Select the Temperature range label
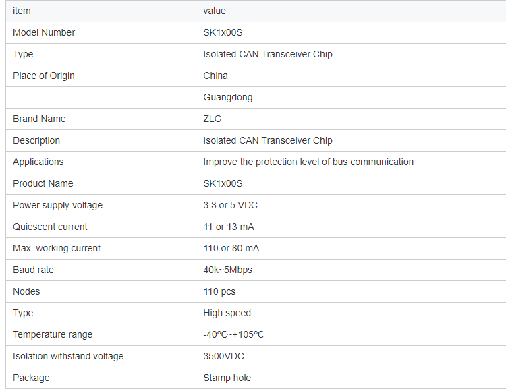 [x=53, y=334]
